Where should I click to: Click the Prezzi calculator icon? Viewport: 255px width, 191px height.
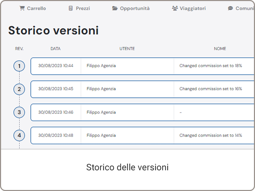70,8
